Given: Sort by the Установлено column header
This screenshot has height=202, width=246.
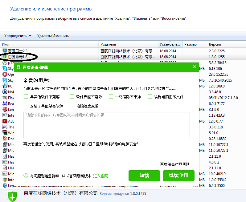Looking at the screenshot, I should (x=170, y=44).
